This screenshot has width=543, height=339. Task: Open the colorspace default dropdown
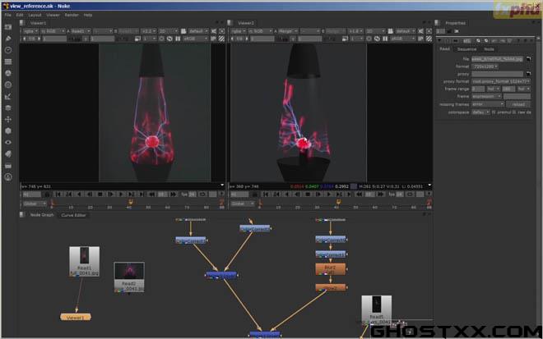coord(480,112)
